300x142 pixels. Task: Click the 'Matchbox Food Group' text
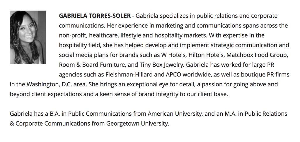(x=257, y=55)
